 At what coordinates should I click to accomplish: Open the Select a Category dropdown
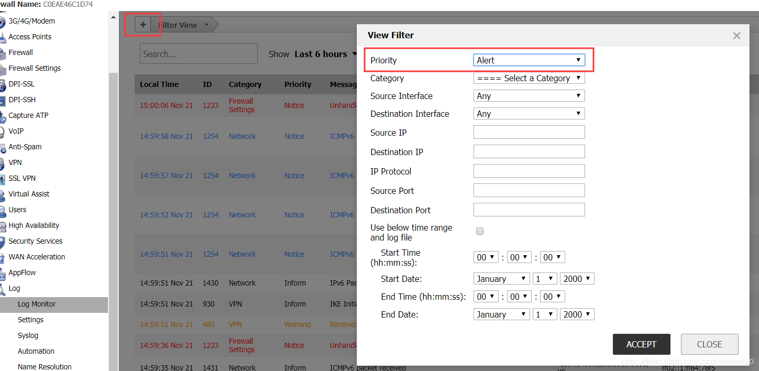(529, 78)
